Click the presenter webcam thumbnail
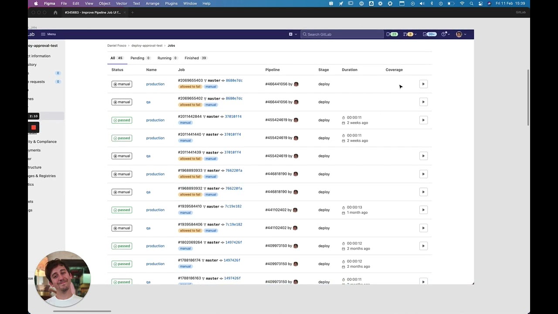Screen dimensions: 558x314 pos(62,279)
